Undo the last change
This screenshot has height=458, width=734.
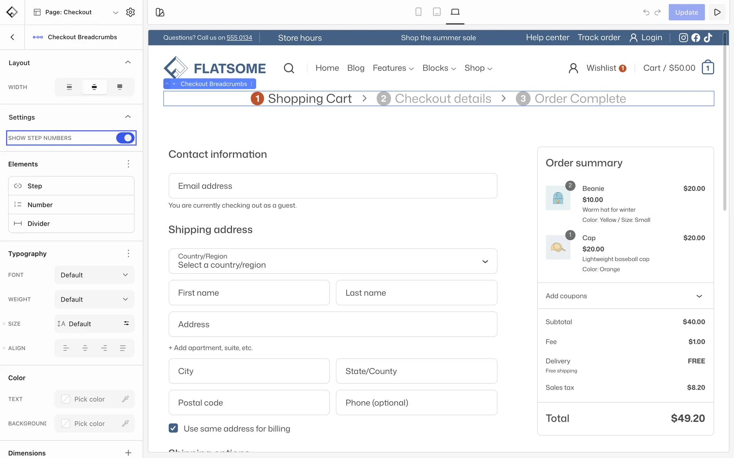coord(646,12)
